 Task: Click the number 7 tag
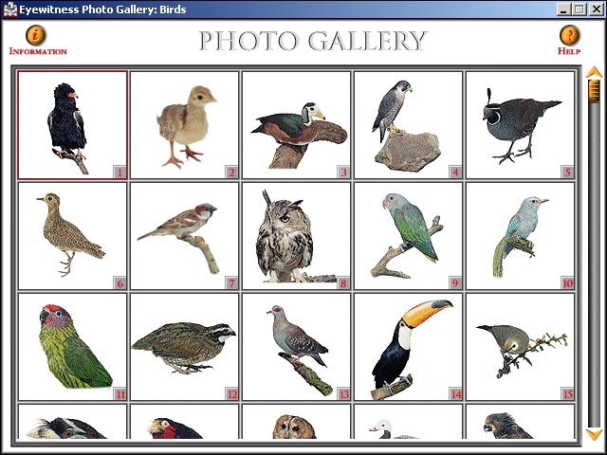coord(231,283)
